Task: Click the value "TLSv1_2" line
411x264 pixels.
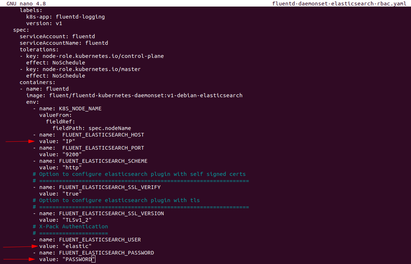Action: [66, 220]
